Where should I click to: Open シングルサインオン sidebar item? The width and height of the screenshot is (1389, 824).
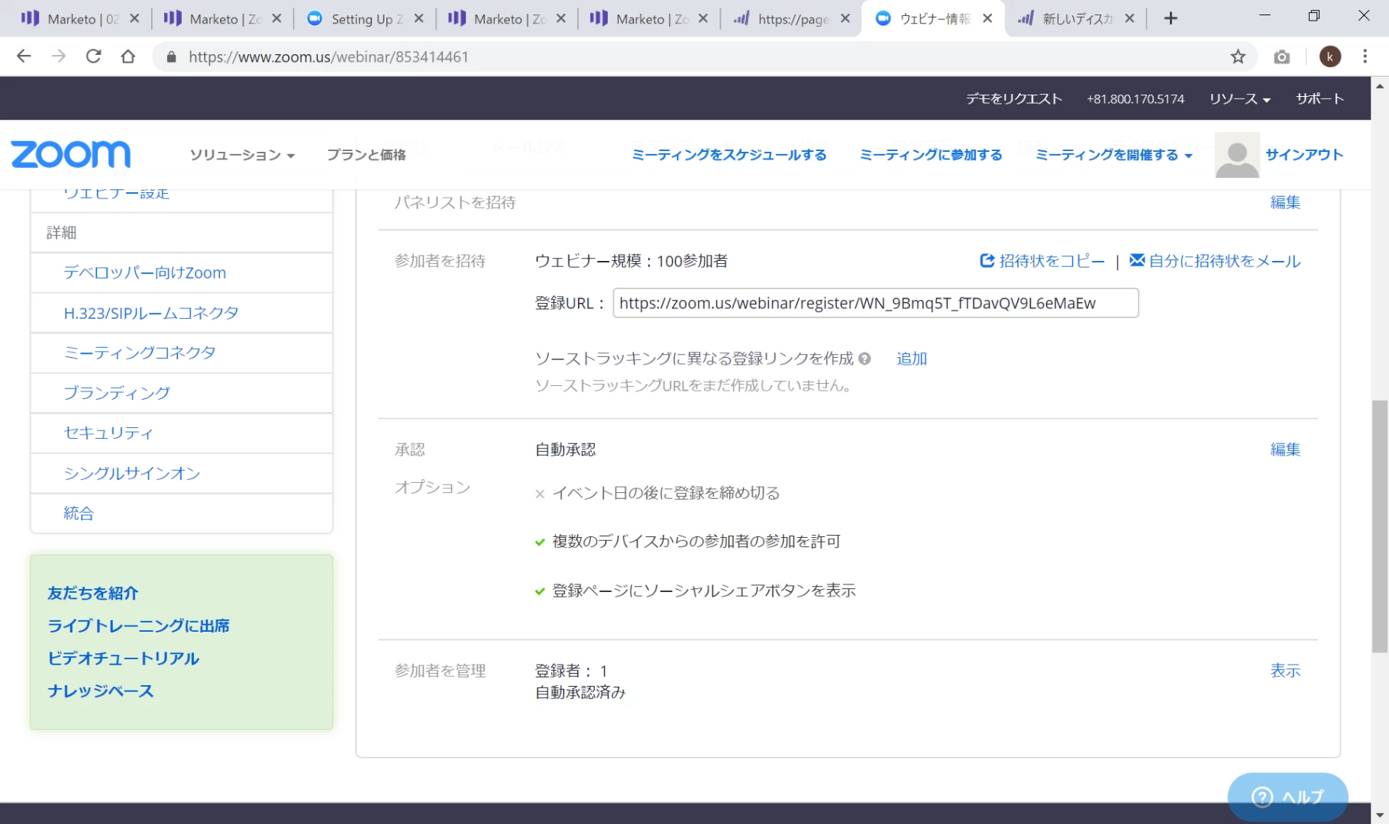point(132,473)
